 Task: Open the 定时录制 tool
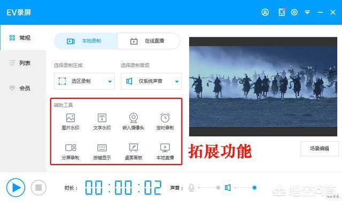point(165,122)
